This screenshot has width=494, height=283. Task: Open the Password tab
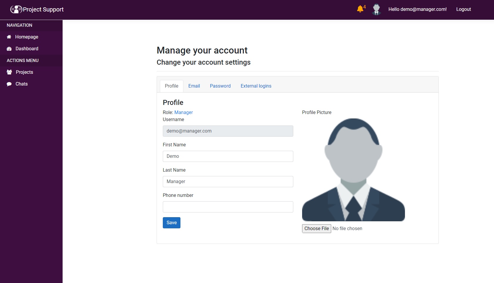tap(220, 86)
